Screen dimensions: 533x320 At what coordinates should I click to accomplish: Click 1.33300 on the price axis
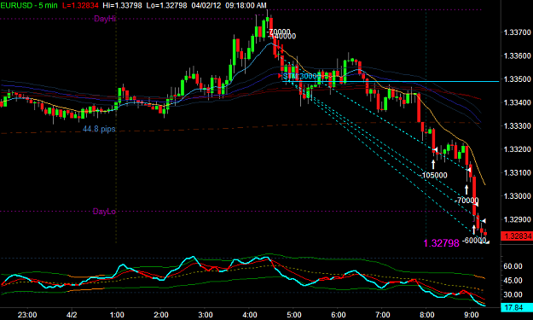(x=517, y=125)
